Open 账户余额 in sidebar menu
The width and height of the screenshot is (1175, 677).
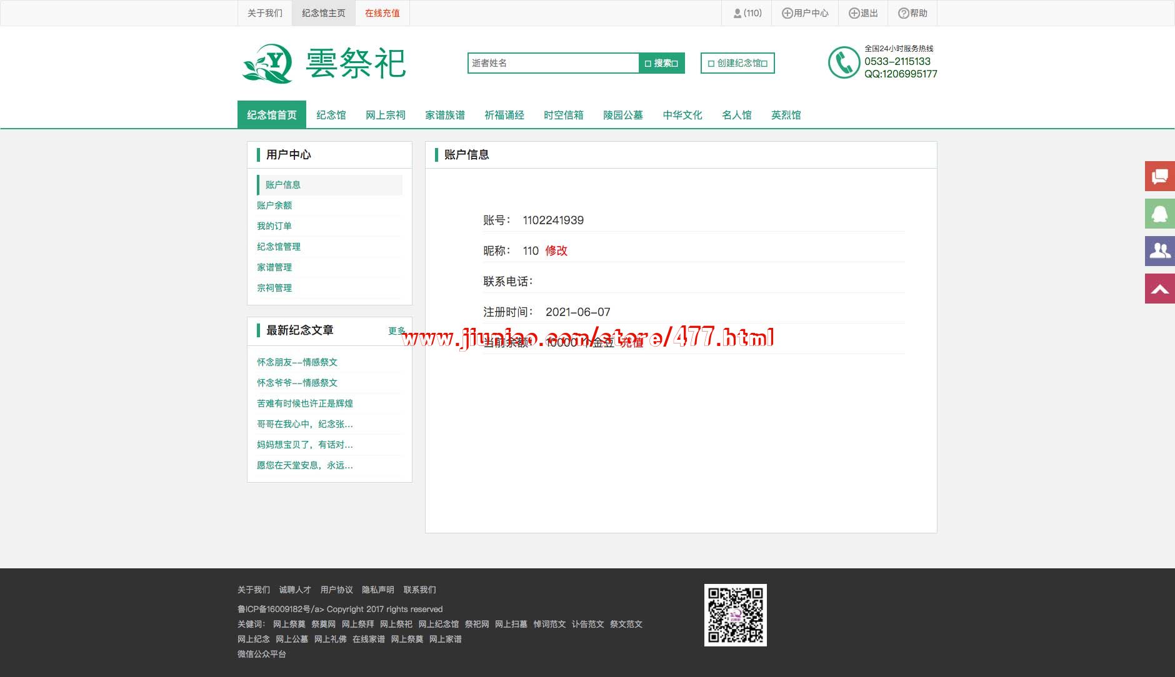(x=274, y=205)
